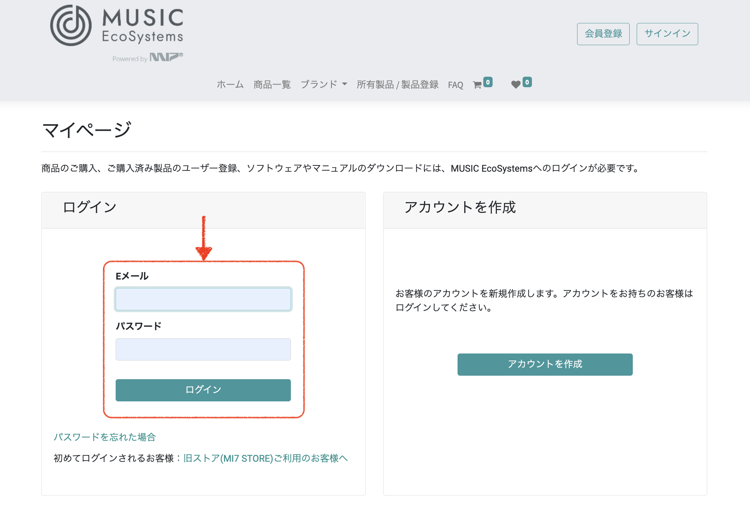
Task: Click the パスワード field label
Action: point(139,326)
